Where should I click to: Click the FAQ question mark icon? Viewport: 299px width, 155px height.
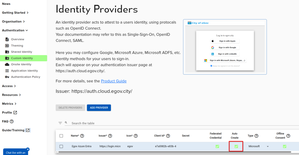click(12, 121)
